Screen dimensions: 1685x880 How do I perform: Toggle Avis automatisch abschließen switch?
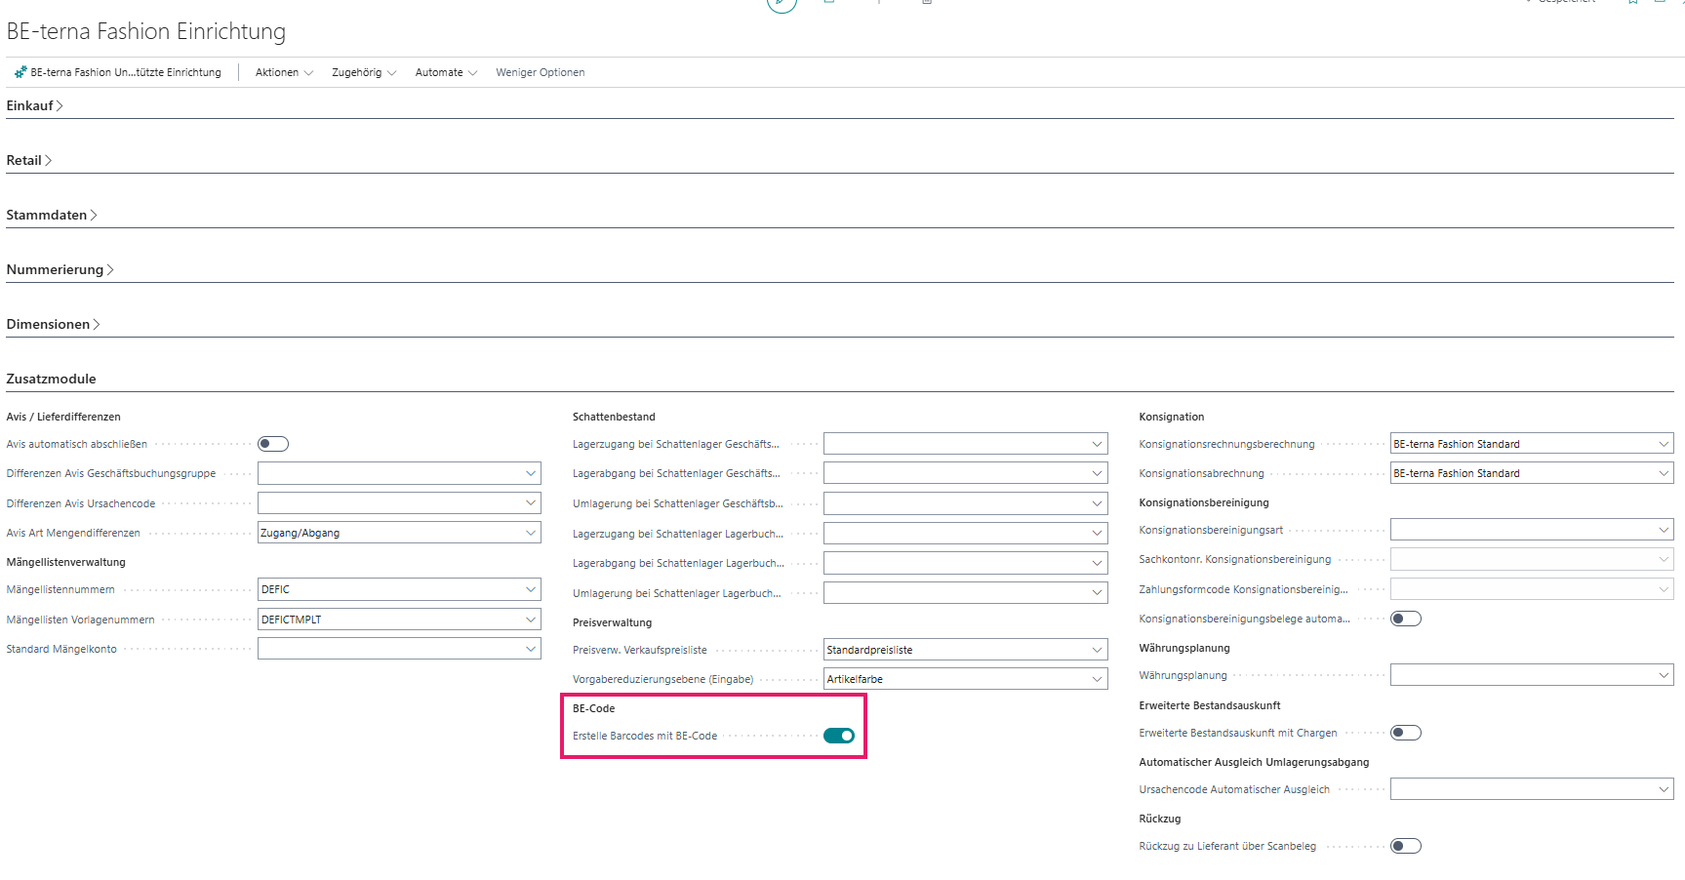[x=273, y=444]
